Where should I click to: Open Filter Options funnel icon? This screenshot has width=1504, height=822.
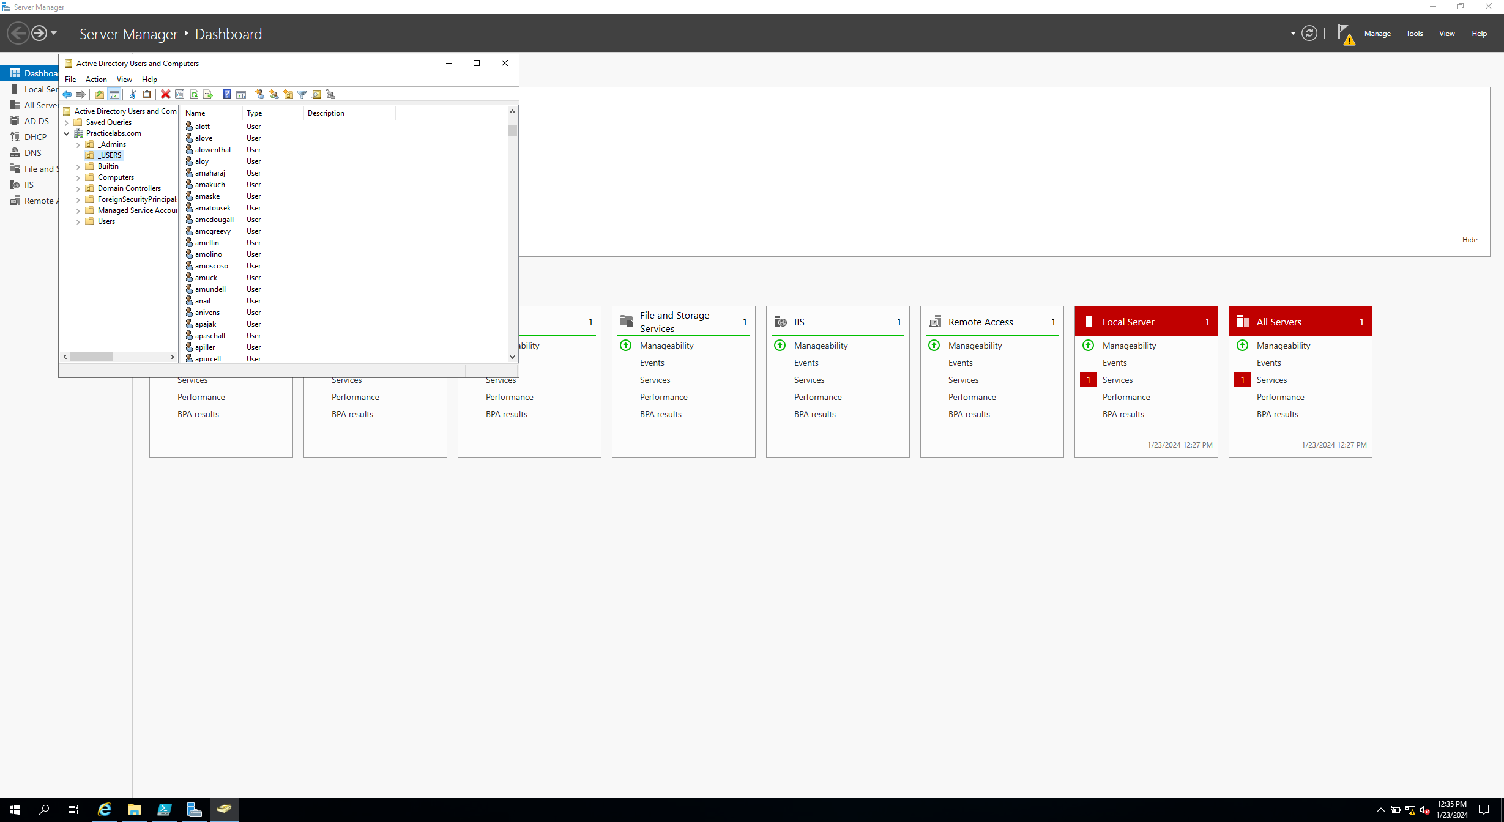302,94
